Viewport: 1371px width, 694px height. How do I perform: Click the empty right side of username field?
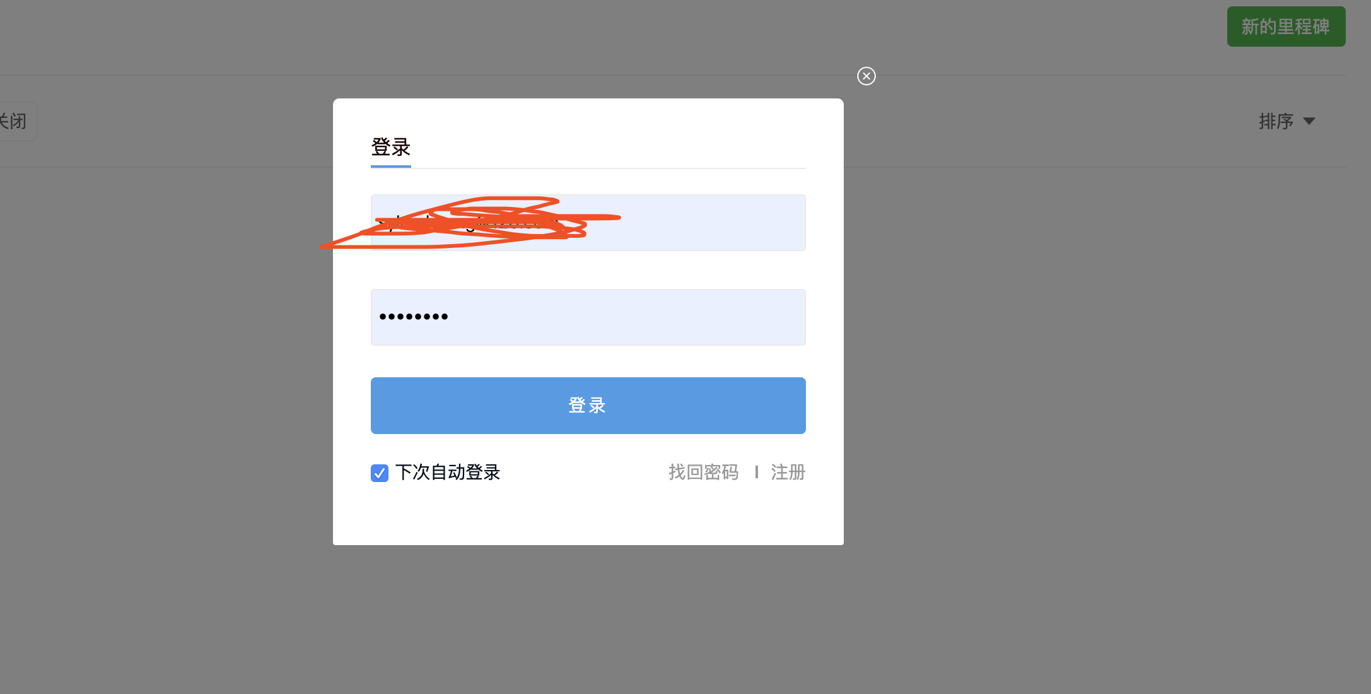[713, 223]
